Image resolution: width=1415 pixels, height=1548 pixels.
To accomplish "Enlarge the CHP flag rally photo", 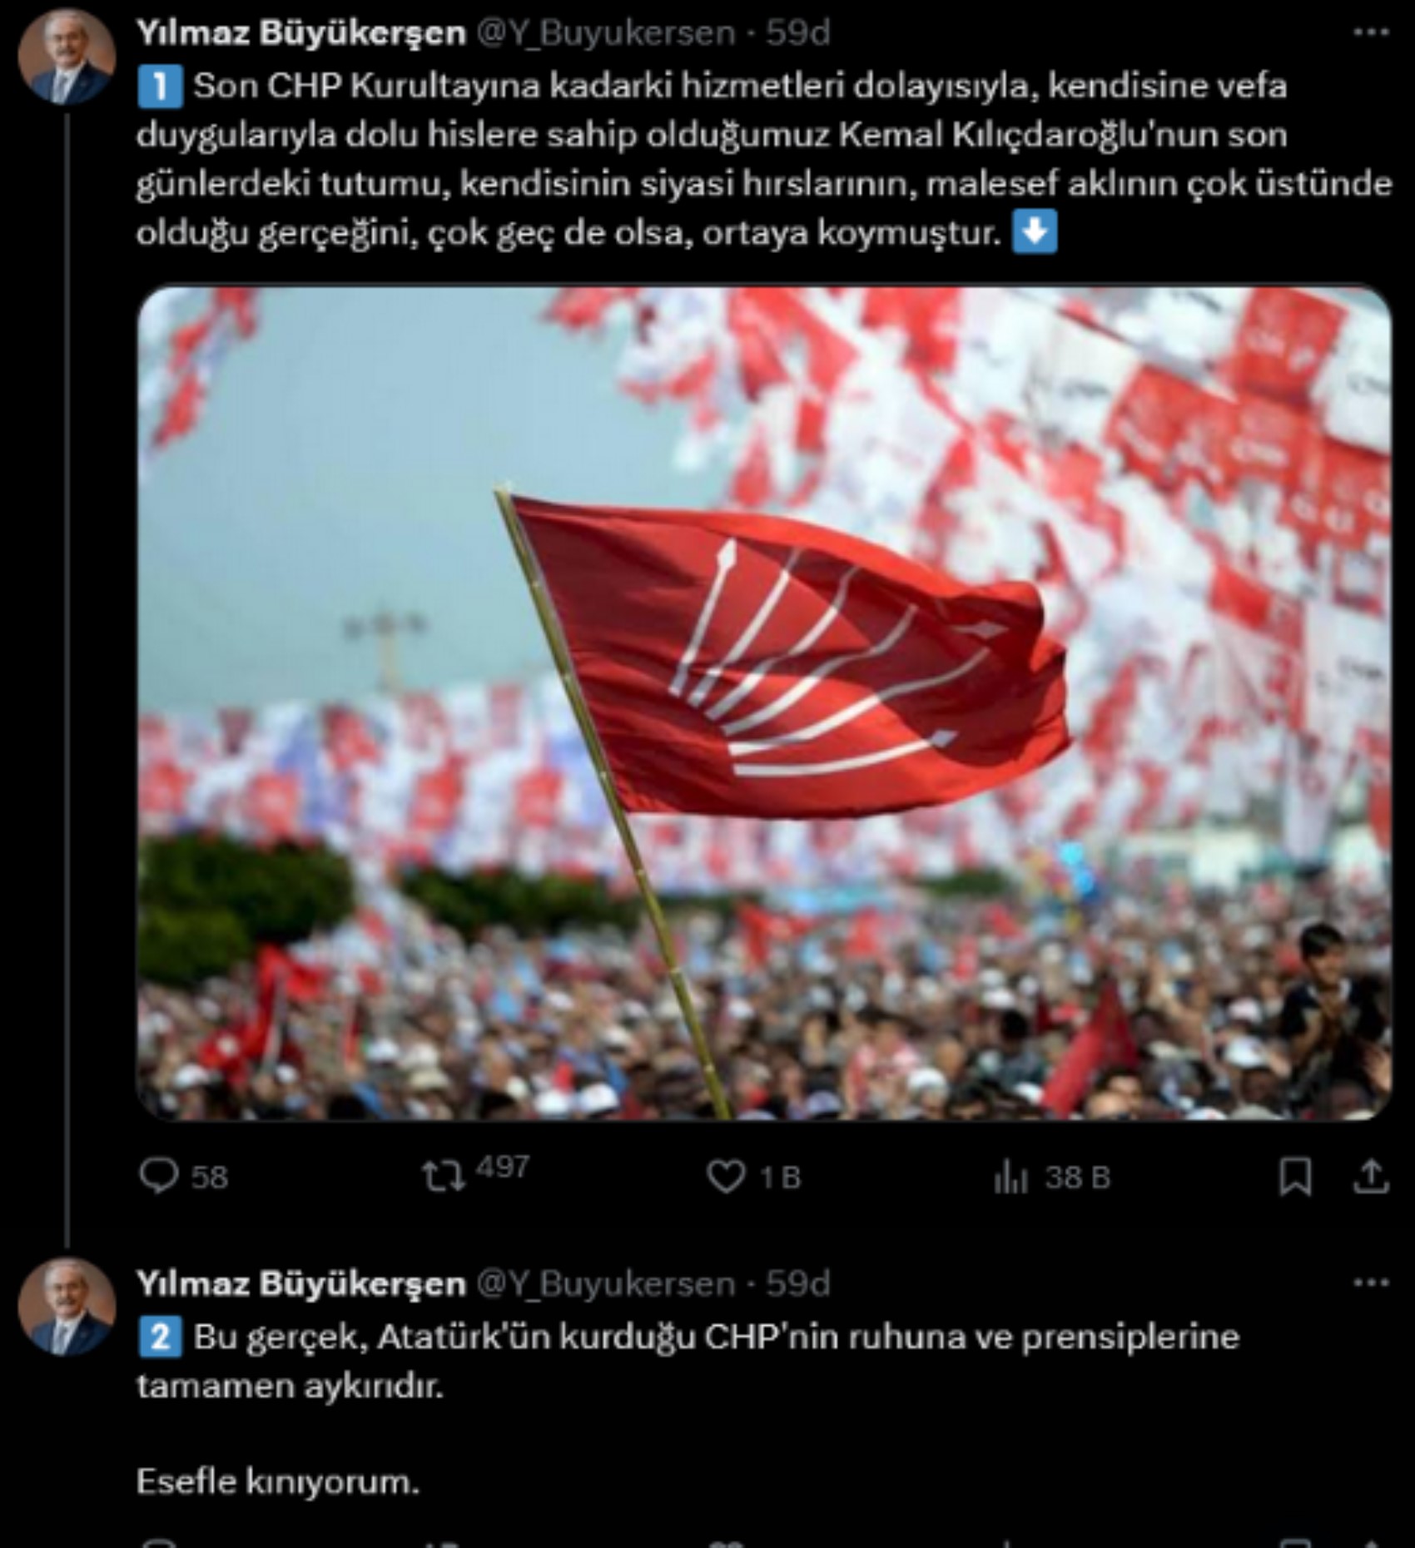I will (764, 703).
